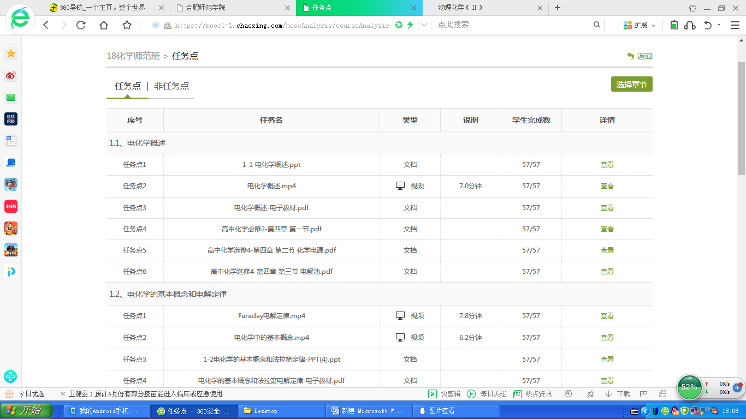Click the 选择章节 button
The width and height of the screenshot is (746, 419).
pos(631,85)
